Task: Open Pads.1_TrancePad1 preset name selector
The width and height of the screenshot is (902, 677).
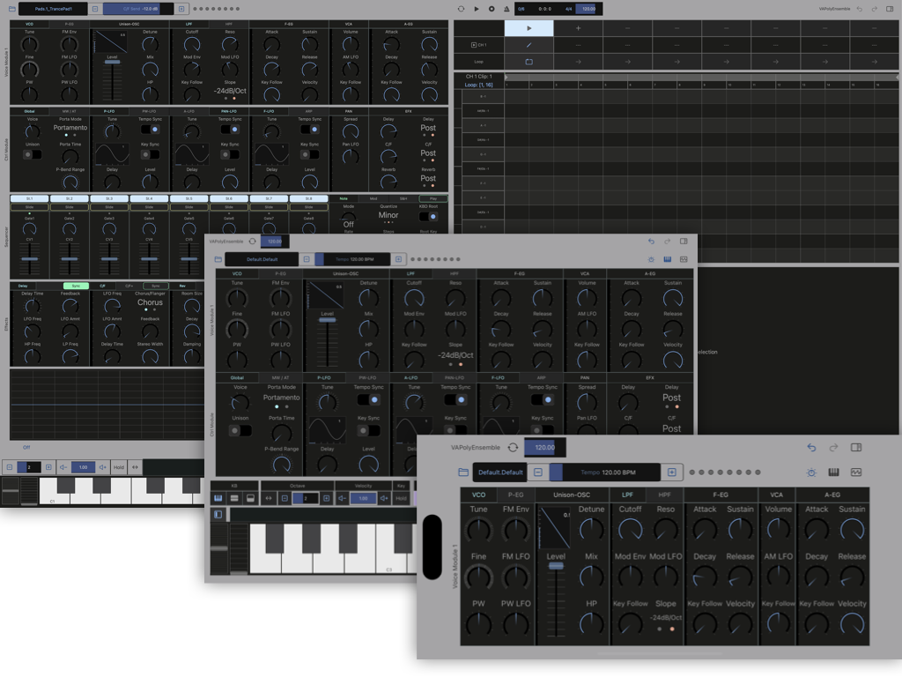Action: 53,9
